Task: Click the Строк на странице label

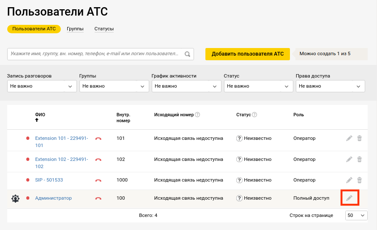Action: [x=311, y=215]
